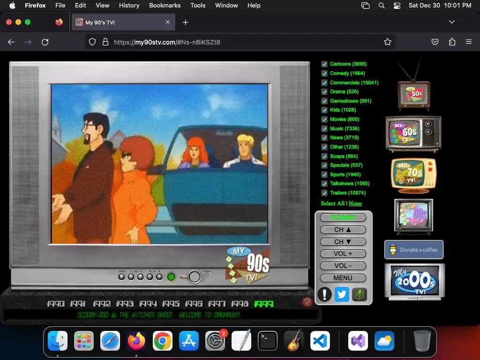Open the My 80s TV site
The height and width of the screenshot is (360, 480).
tap(413, 216)
